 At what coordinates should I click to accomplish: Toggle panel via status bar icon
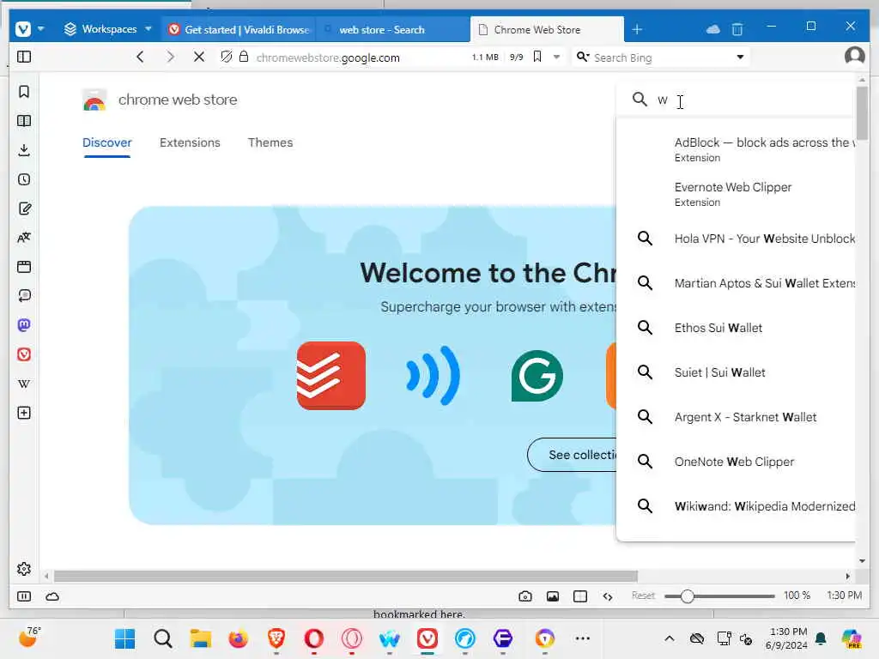click(24, 596)
